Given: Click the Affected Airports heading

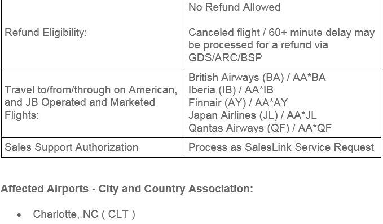Looking at the screenshot, I should 127,189.
